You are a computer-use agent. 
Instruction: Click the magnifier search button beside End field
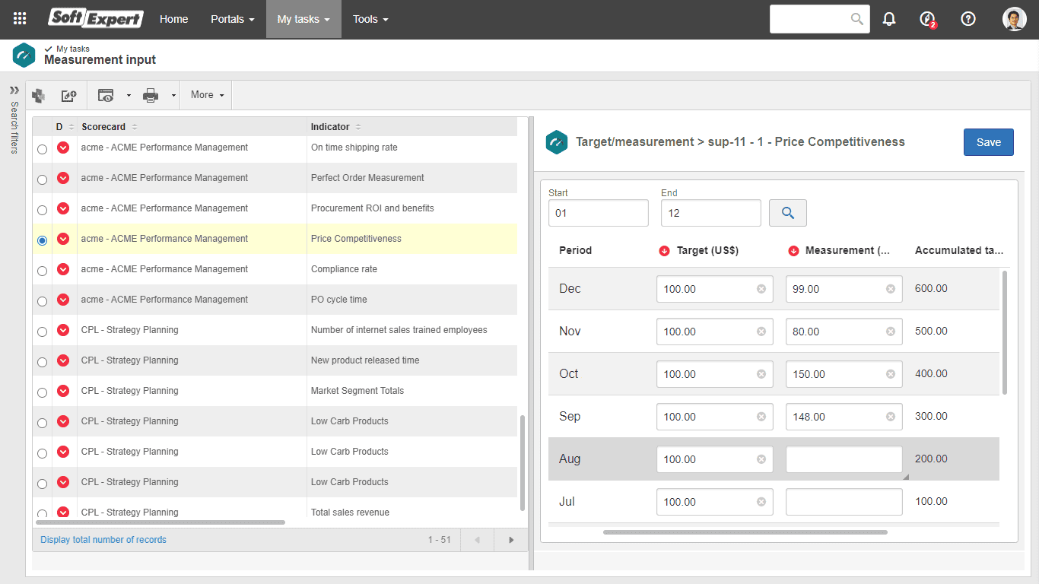(x=787, y=213)
